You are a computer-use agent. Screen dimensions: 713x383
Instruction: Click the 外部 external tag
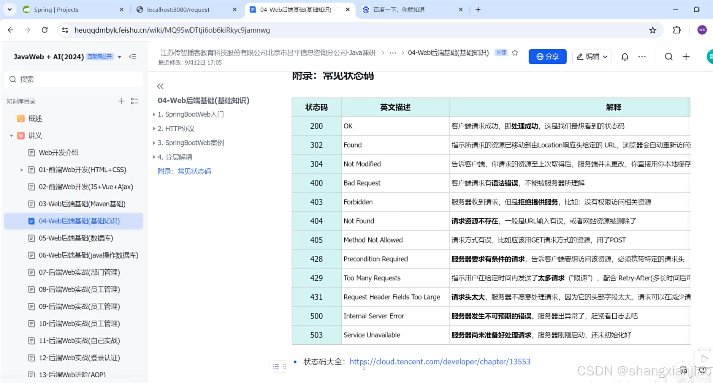point(501,53)
